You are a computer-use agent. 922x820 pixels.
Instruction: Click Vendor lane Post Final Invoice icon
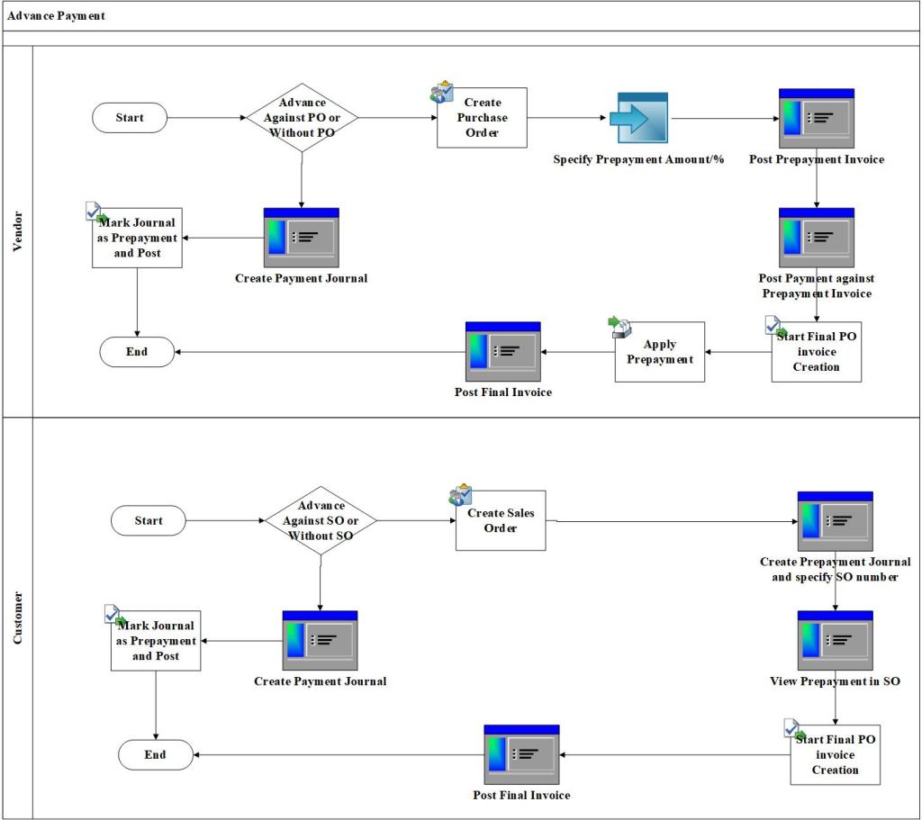(502, 351)
